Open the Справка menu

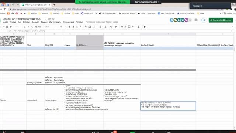79,22
